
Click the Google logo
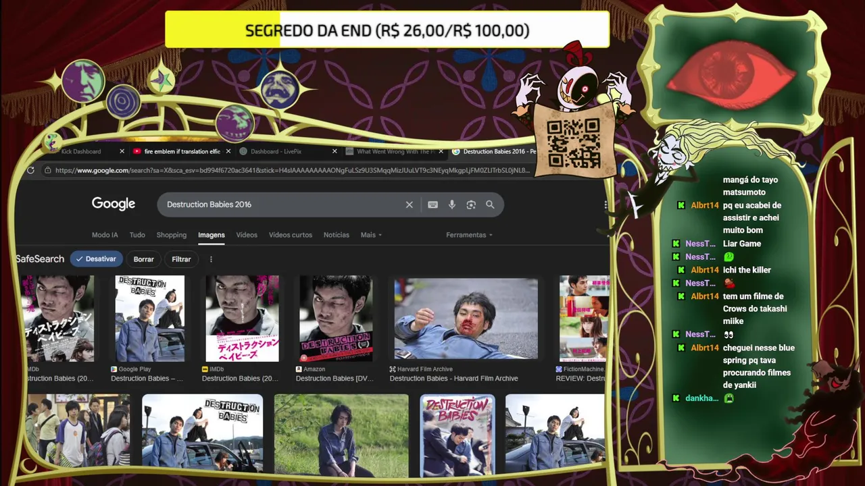coord(114,204)
